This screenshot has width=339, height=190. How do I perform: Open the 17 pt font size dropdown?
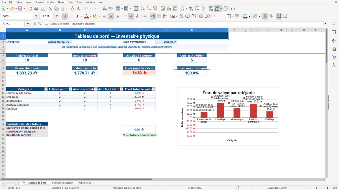point(56,16)
